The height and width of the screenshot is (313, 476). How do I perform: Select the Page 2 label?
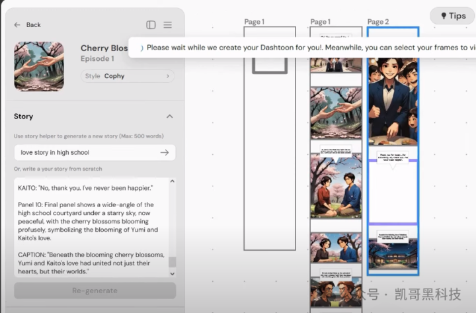(x=377, y=22)
